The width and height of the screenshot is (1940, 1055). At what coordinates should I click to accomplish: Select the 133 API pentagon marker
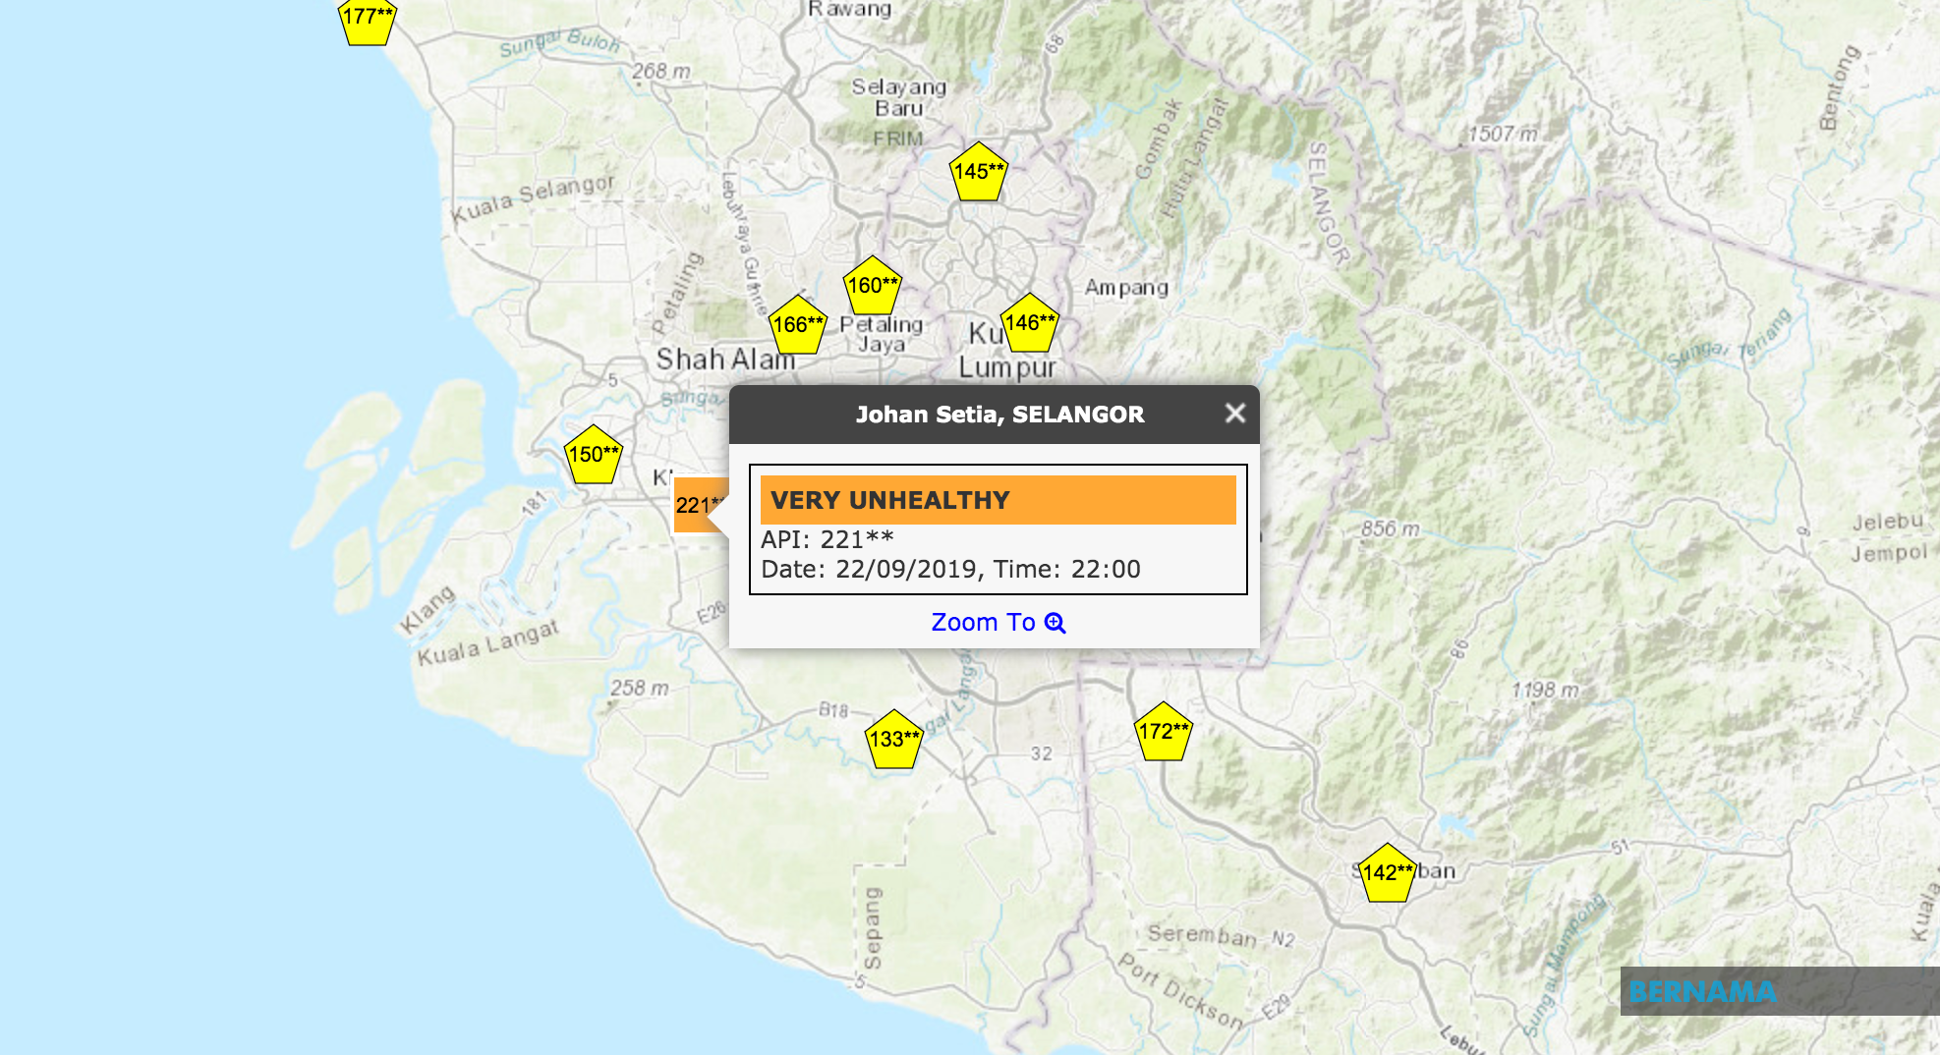click(x=893, y=741)
